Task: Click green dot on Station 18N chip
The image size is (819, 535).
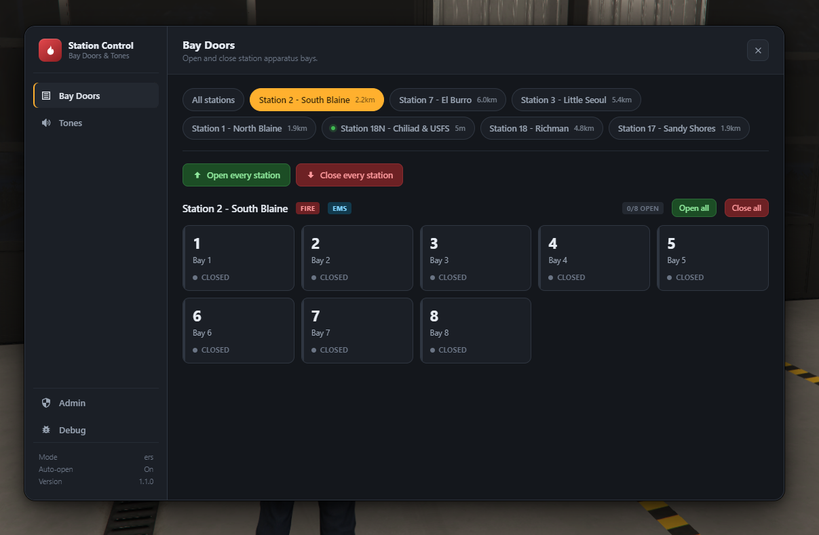Action: 333,128
